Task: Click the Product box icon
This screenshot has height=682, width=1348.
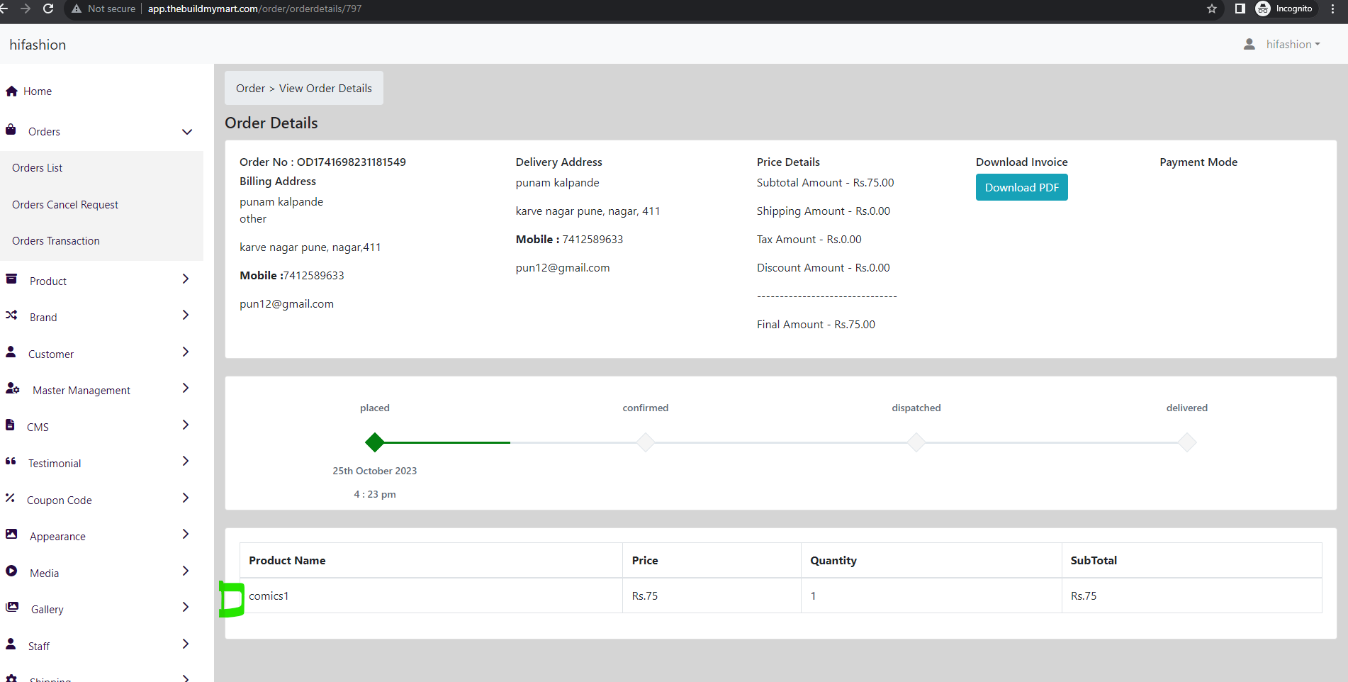Action: (x=11, y=279)
